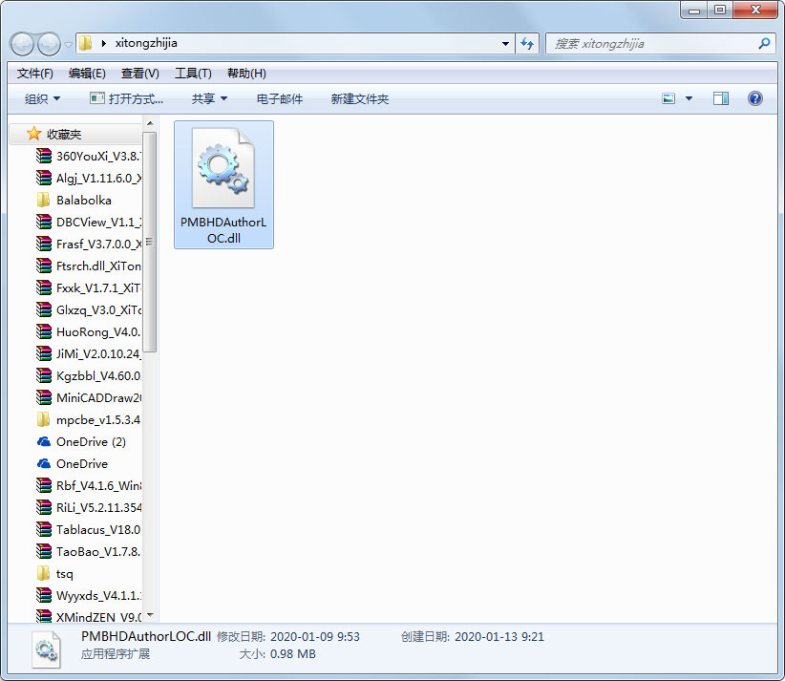
Task: Expand the address bar breadcrumb arrow before xitongzhijia
Action: click(x=104, y=43)
